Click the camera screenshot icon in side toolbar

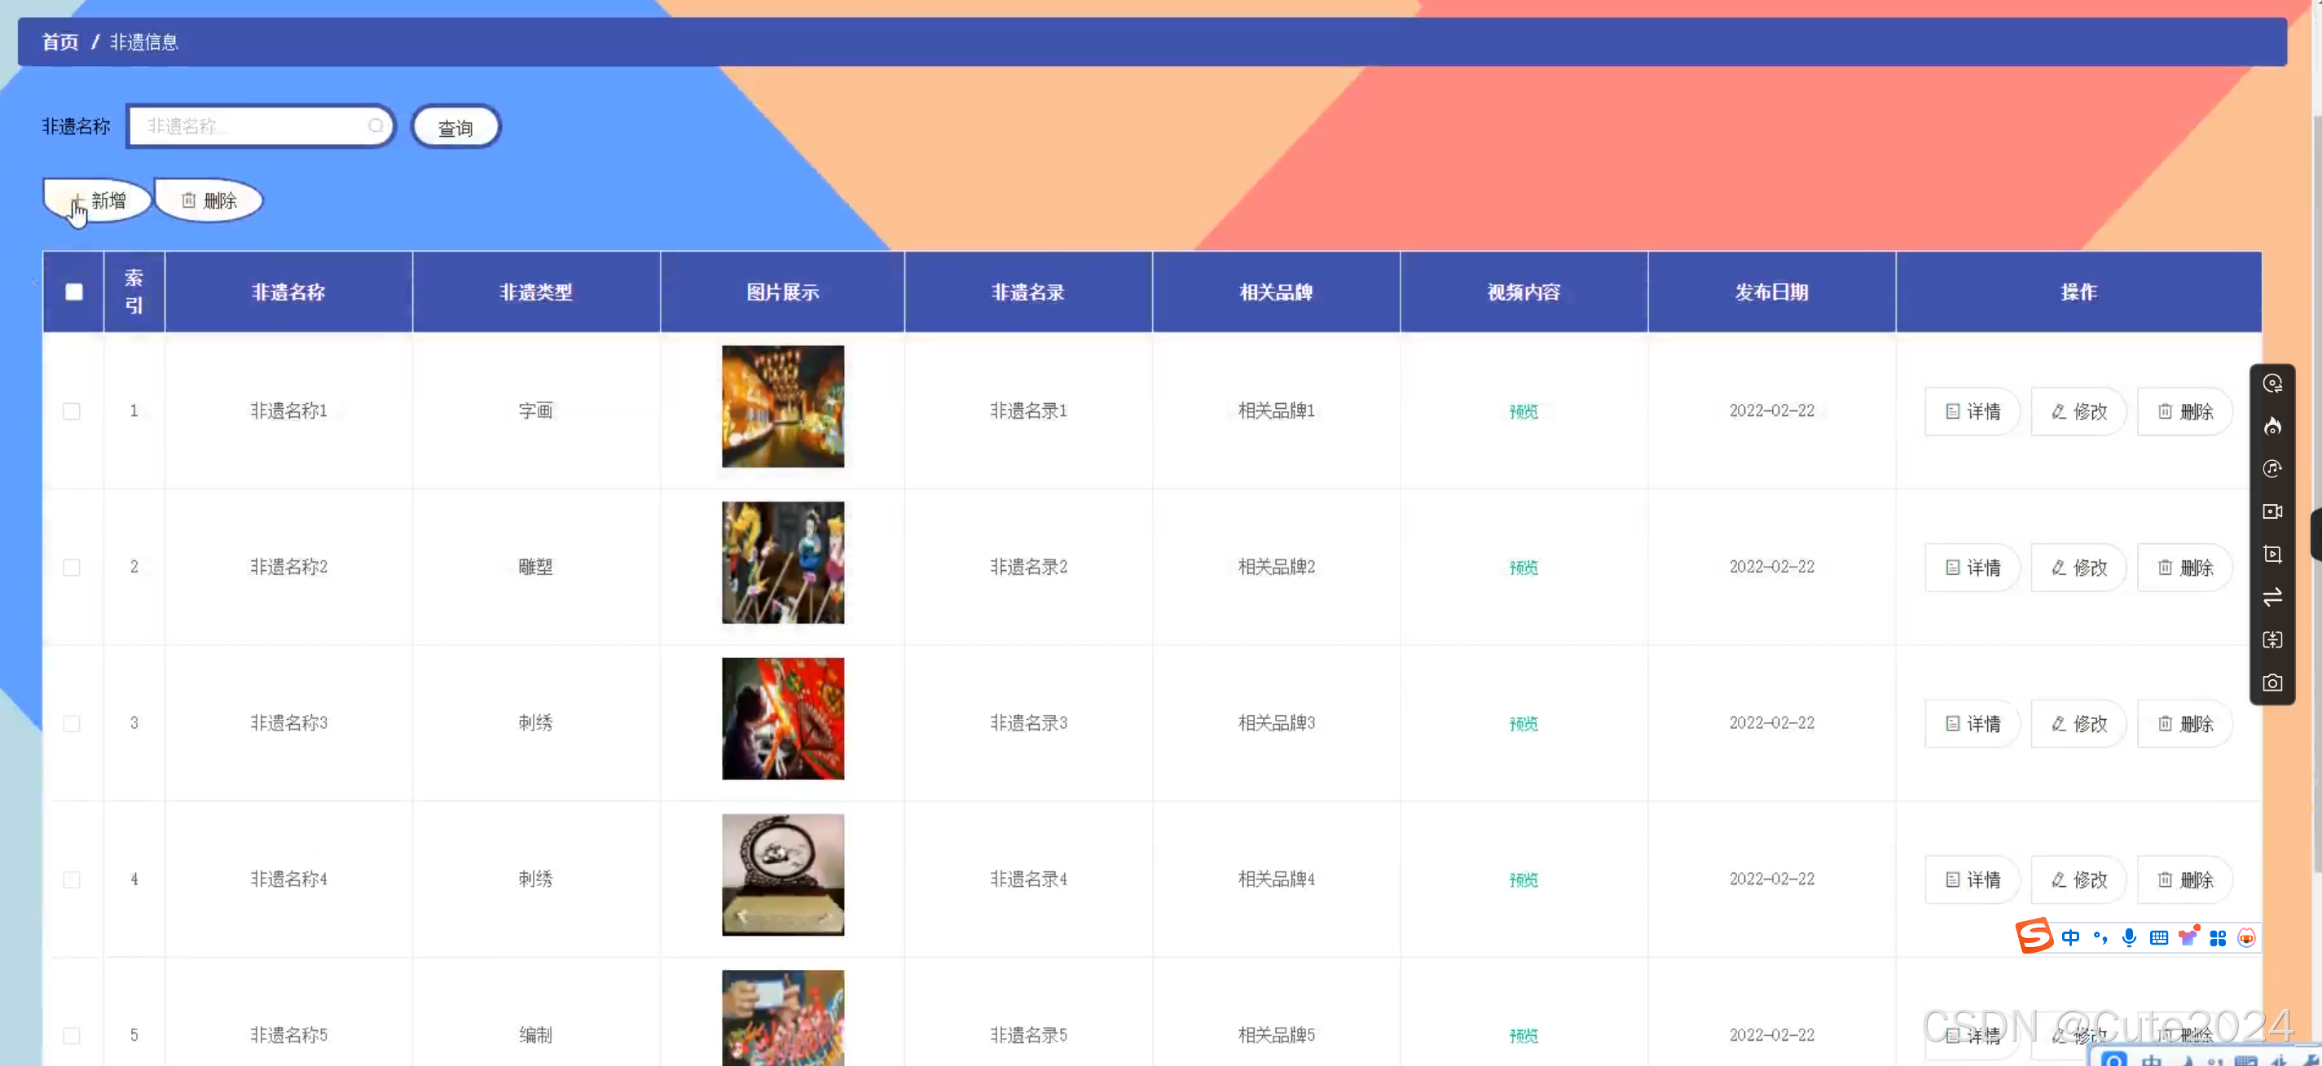point(2271,683)
